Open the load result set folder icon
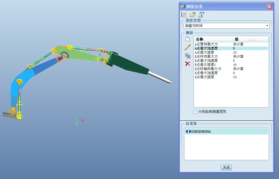The width and height of the screenshot is (279, 179). (193, 15)
